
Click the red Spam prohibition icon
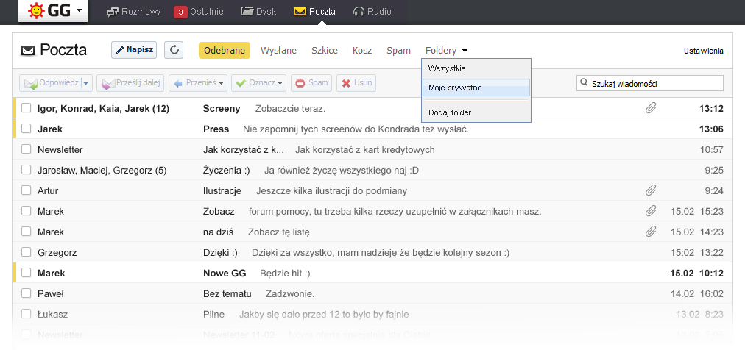[x=300, y=83]
